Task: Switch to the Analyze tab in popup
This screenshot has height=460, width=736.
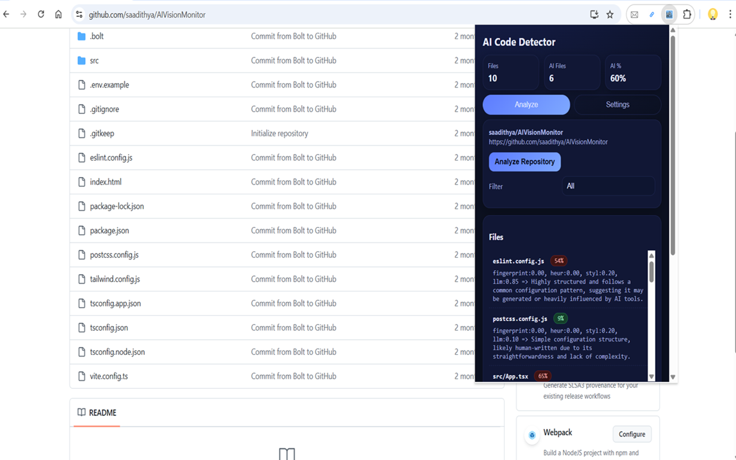Action: 526,105
